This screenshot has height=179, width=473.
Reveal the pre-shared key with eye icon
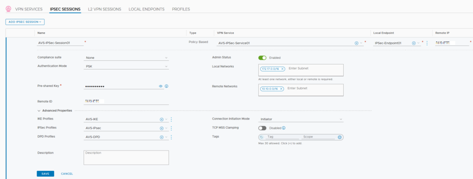161,86
